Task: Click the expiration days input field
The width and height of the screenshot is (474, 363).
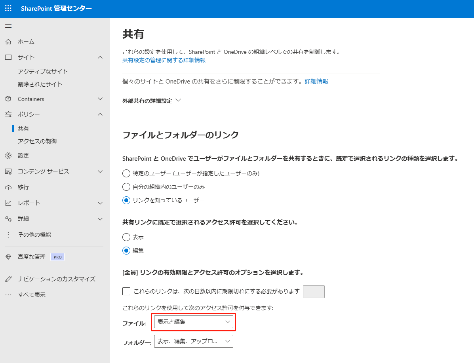Action: 314,291
